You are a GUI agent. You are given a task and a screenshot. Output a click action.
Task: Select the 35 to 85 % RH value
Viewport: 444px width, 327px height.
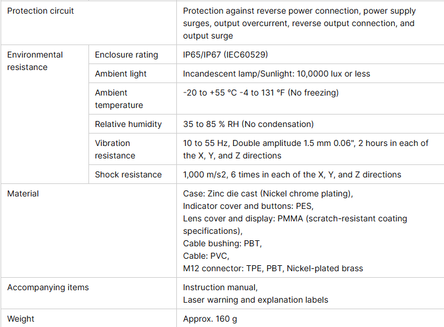(248, 124)
